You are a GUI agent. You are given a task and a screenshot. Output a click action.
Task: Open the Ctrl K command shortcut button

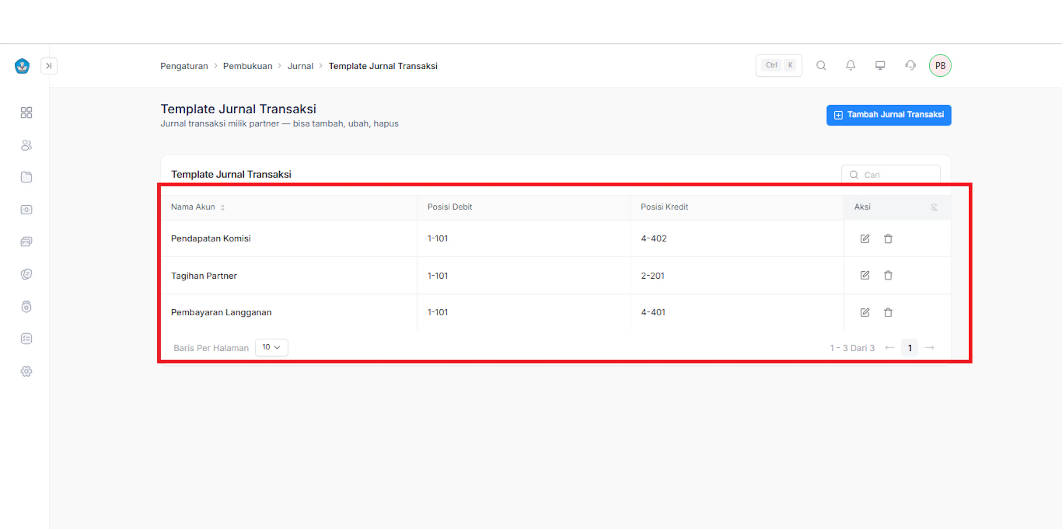[778, 66]
